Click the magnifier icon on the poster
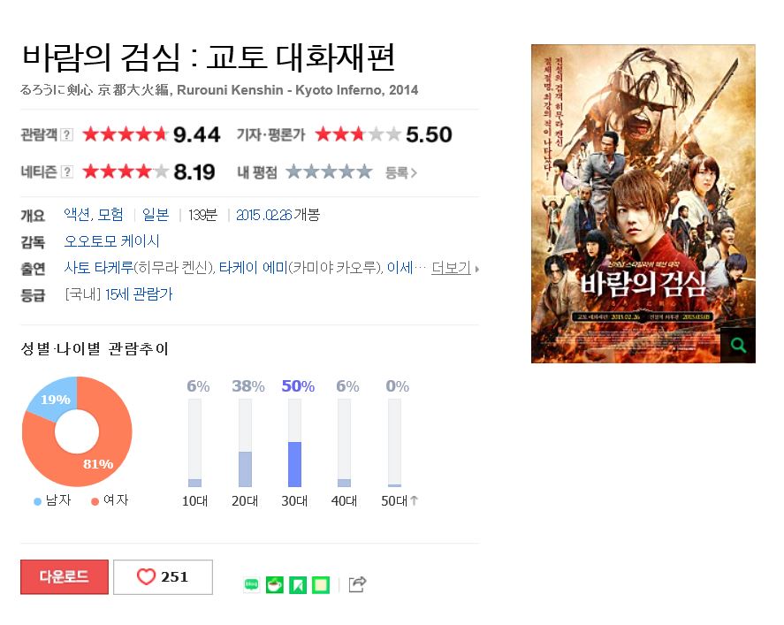 [738, 345]
